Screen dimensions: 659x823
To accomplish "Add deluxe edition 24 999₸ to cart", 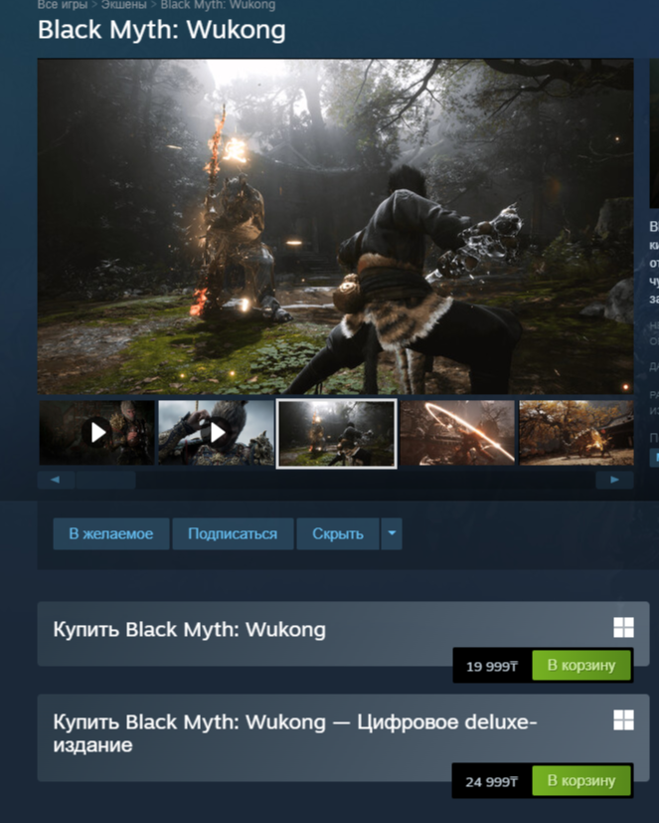I will pyautogui.click(x=581, y=780).
